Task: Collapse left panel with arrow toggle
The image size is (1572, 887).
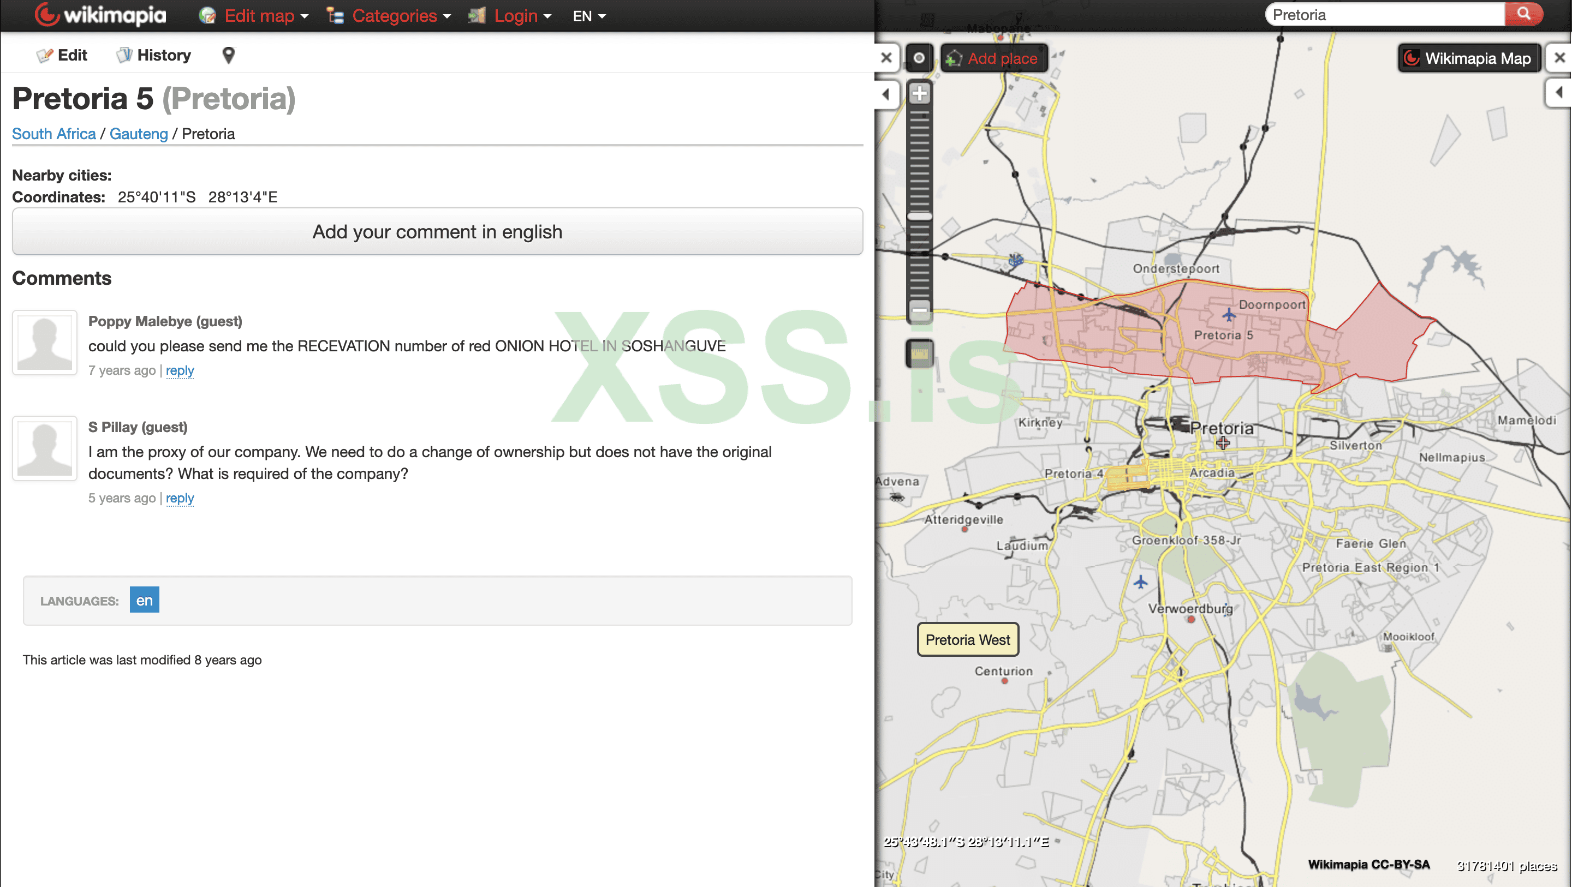Action: click(x=886, y=94)
